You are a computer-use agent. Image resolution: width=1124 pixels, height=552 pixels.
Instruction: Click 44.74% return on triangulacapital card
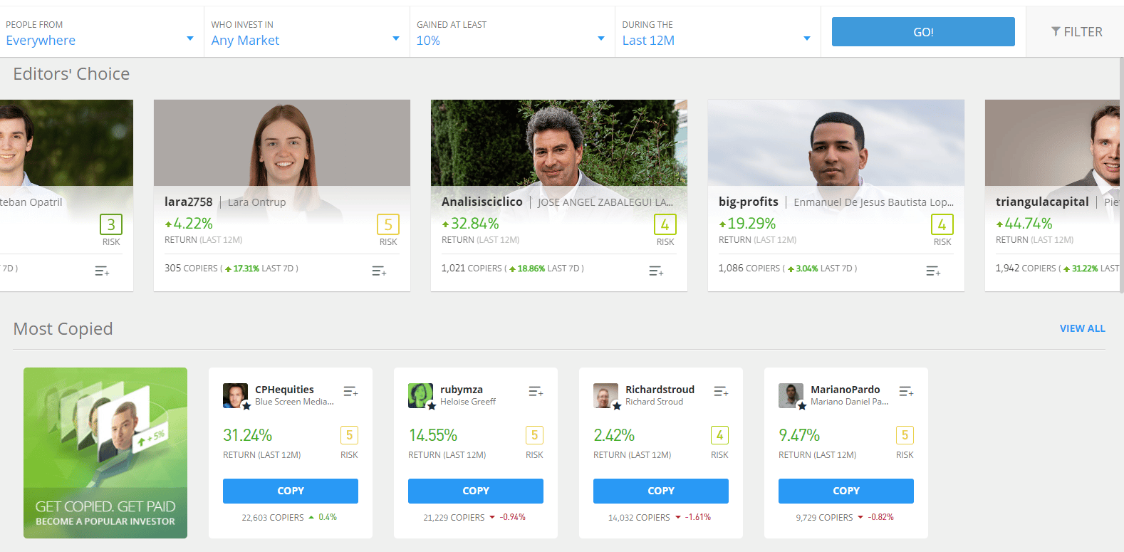[x=1024, y=224]
